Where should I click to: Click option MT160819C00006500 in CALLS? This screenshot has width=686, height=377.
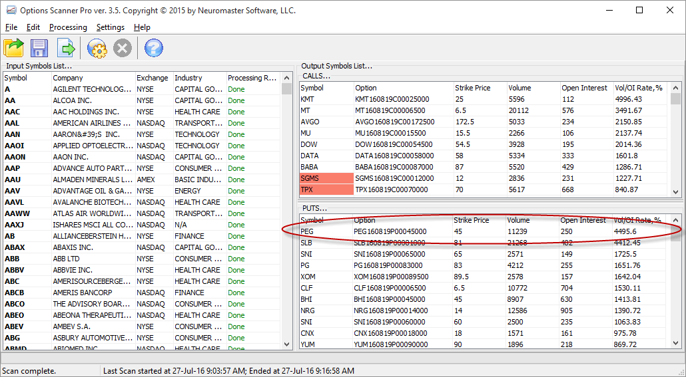(390, 110)
